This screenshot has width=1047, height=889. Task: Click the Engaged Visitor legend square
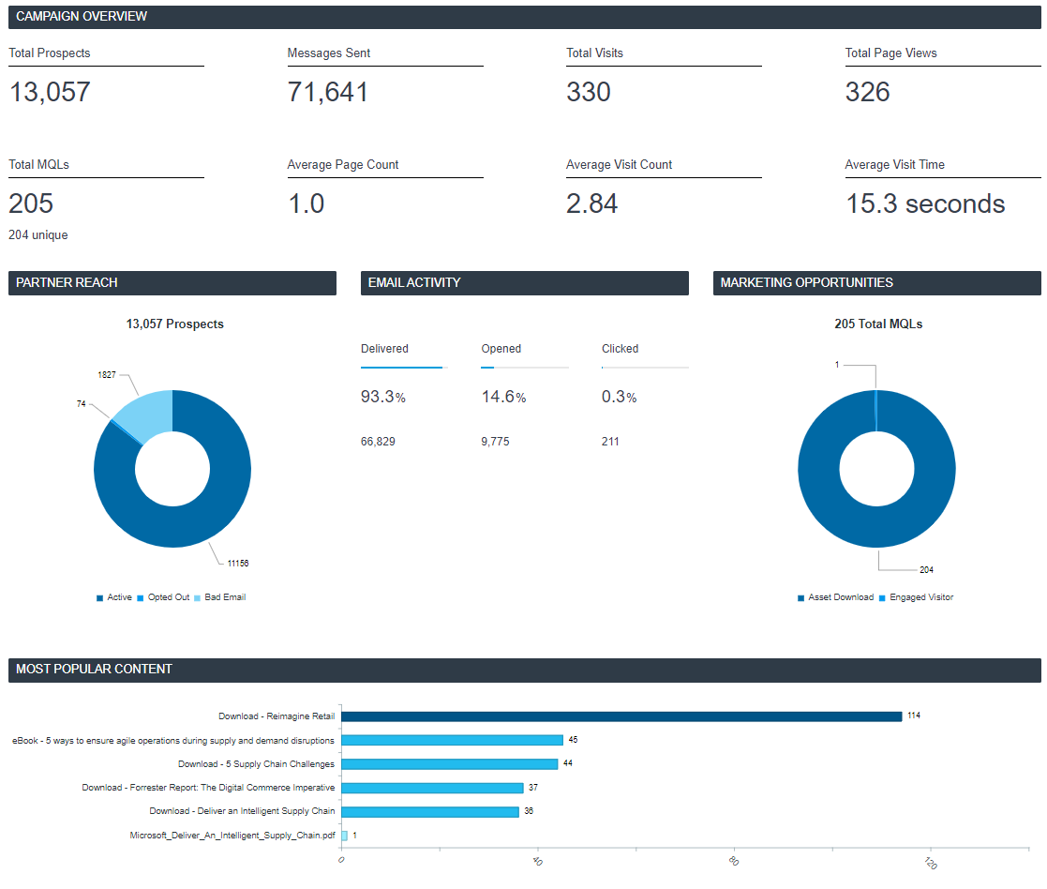[882, 597]
